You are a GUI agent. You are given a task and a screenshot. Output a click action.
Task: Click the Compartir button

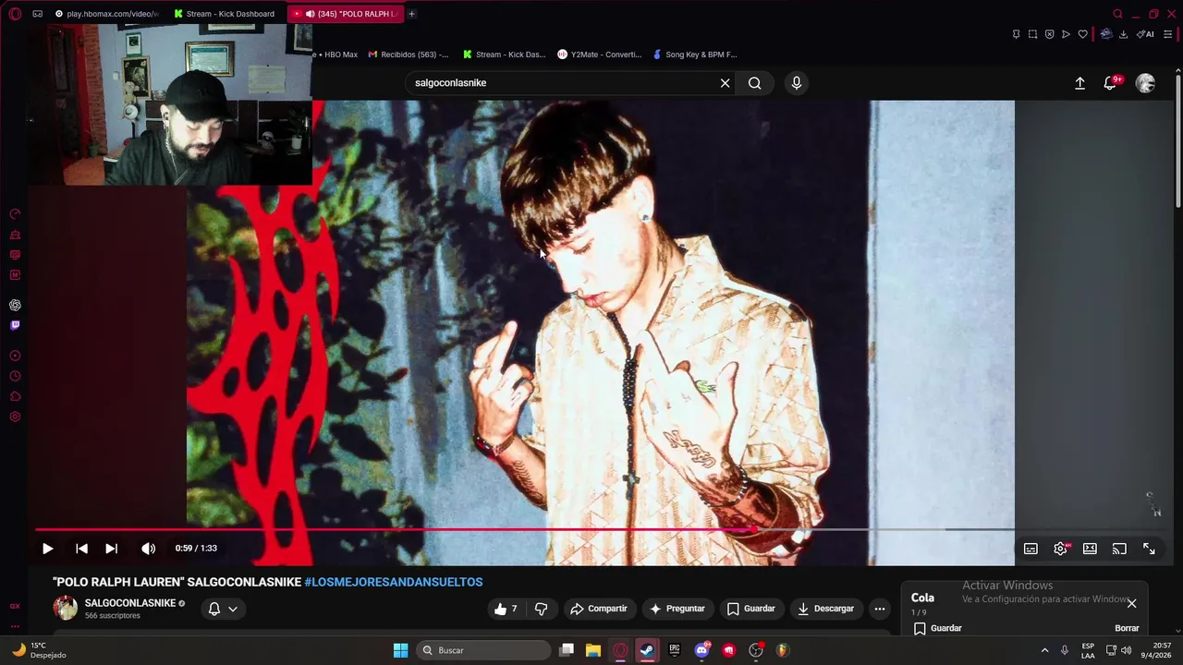point(599,609)
